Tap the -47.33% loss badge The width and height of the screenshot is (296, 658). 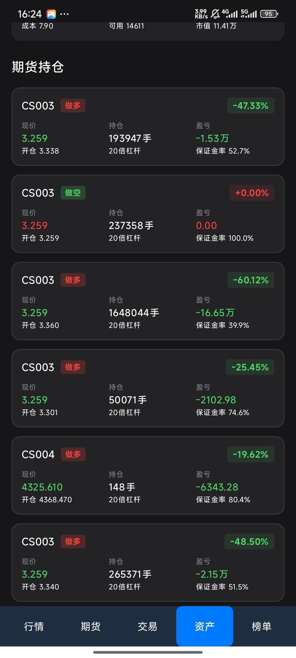coord(251,106)
